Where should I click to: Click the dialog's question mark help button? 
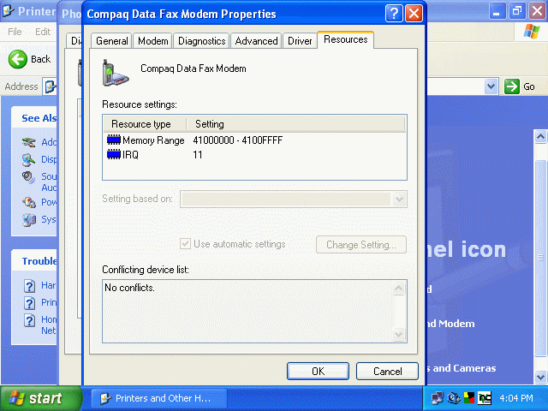click(x=394, y=14)
